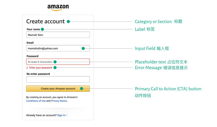
Task: Open the Privacy Notice link
Action: (x=59, y=101)
